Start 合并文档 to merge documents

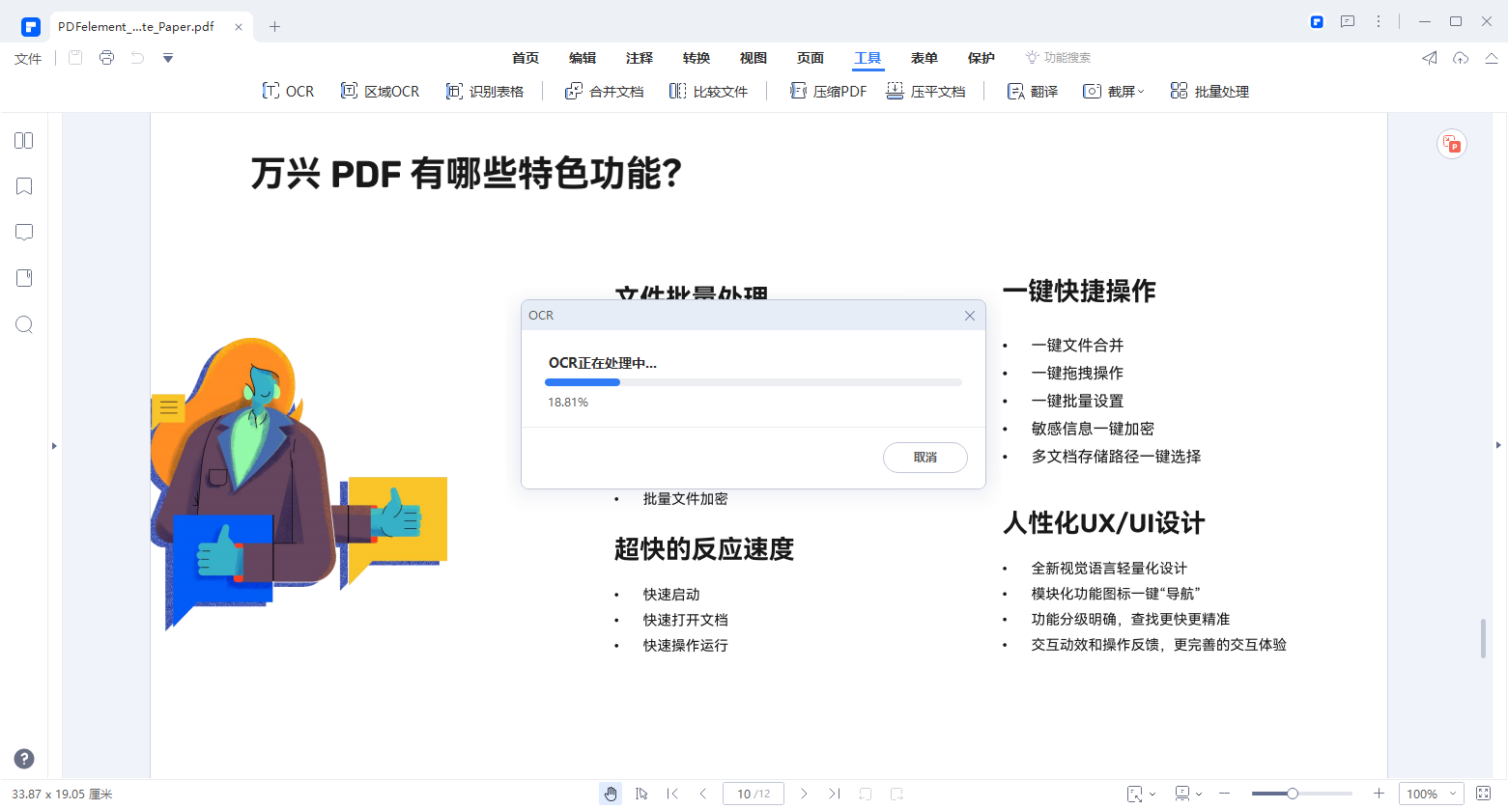click(x=603, y=90)
